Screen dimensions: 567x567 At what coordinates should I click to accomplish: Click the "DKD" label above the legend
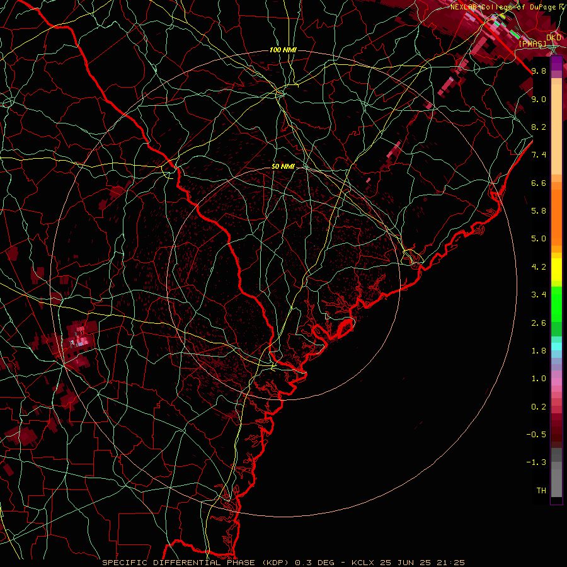coord(554,38)
